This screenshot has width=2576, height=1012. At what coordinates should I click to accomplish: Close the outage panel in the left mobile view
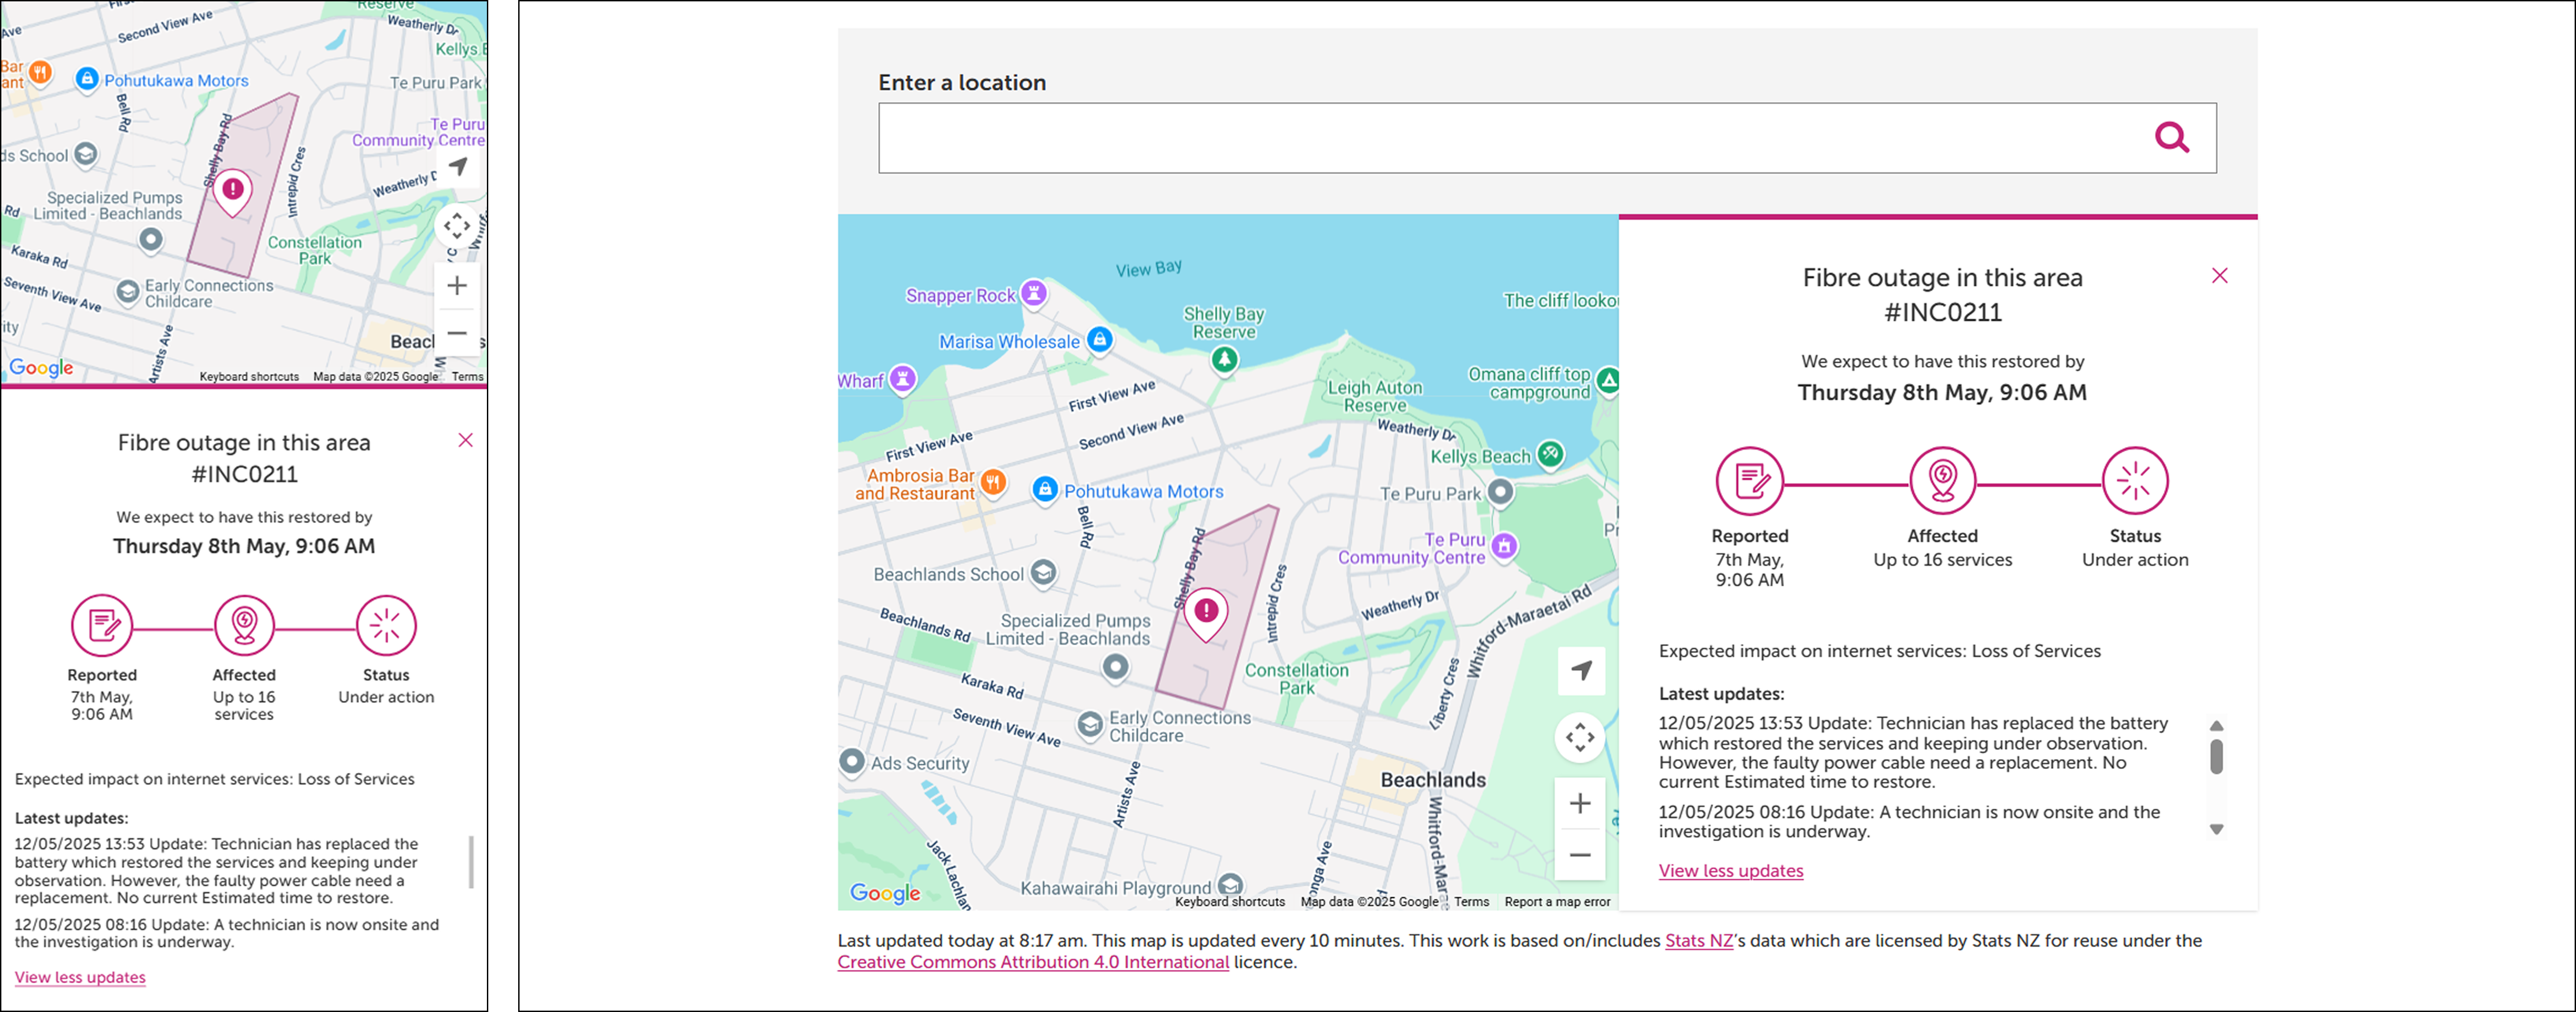click(x=465, y=440)
